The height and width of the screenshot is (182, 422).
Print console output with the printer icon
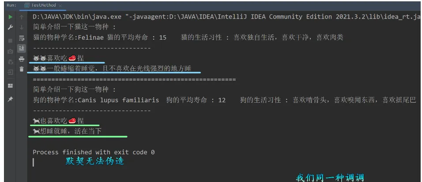click(x=22, y=59)
